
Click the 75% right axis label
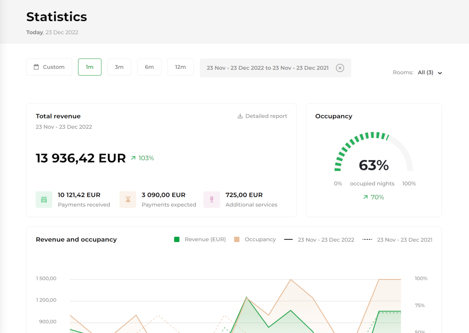(x=420, y=305)
